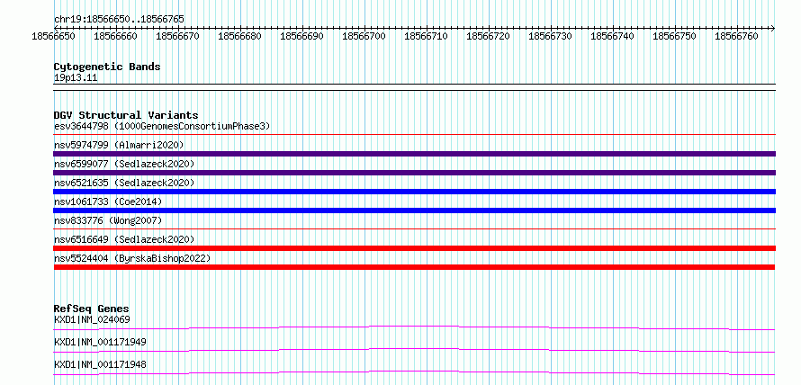
Task: Click ruler position 18566710
Action: (426, 36)
